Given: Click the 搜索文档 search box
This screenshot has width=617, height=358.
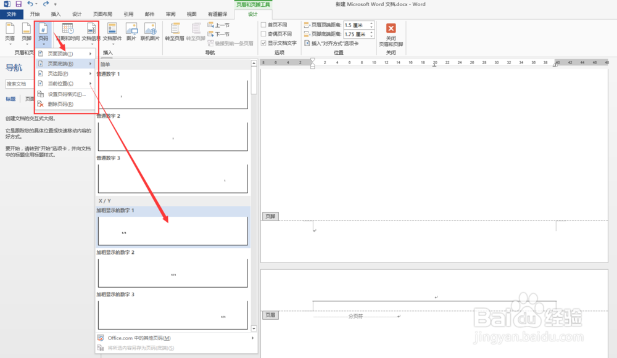Looking at the screenshot, I should pos(20,84).
